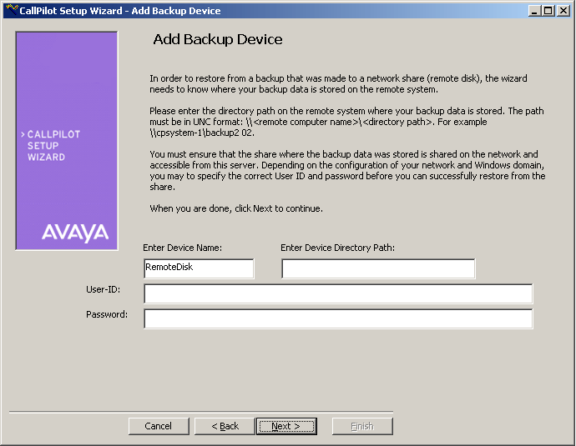Close the Setup Wizard window
This screenshot has width=576, height=446.
pyautogui.click(x=563, y=11)
